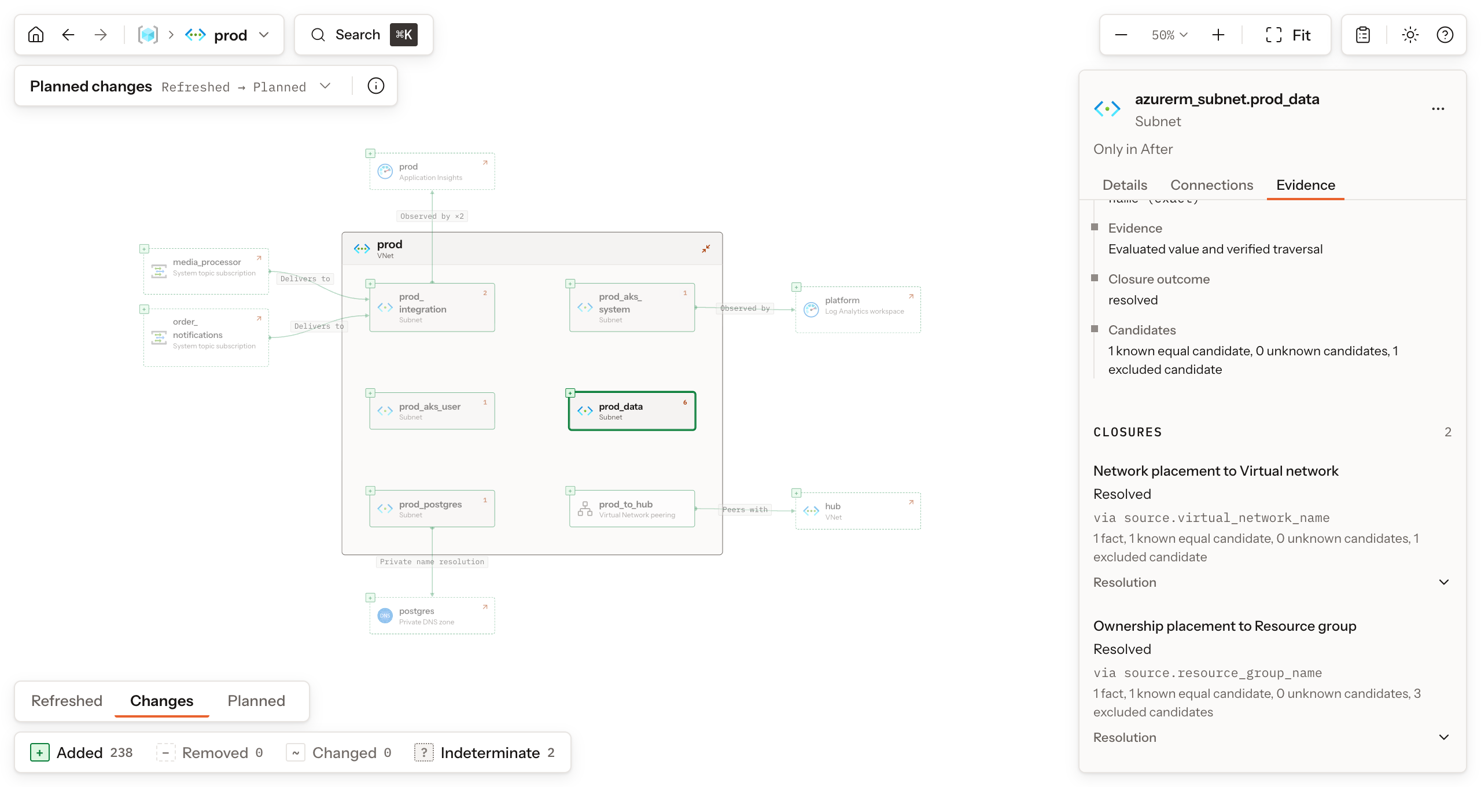Expand Resolution under Network placement closure
The height and width of the screenshot is (787, 1481).
pos(1272,582)
